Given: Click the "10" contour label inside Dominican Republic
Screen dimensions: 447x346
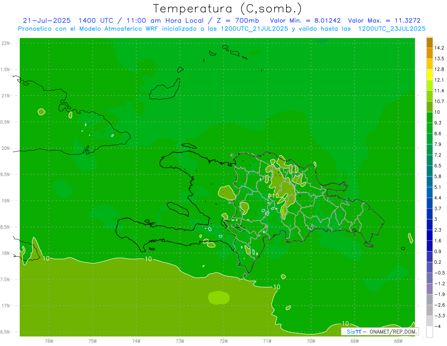Looking at the screenshot, I should (276, 195).
